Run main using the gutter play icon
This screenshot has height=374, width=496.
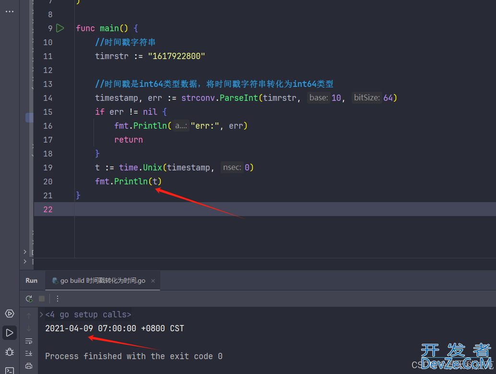point(60,28)
